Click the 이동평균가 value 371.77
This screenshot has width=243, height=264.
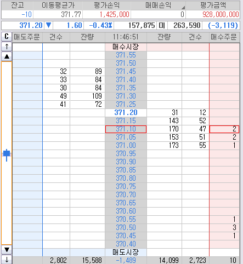click(58, 14)
